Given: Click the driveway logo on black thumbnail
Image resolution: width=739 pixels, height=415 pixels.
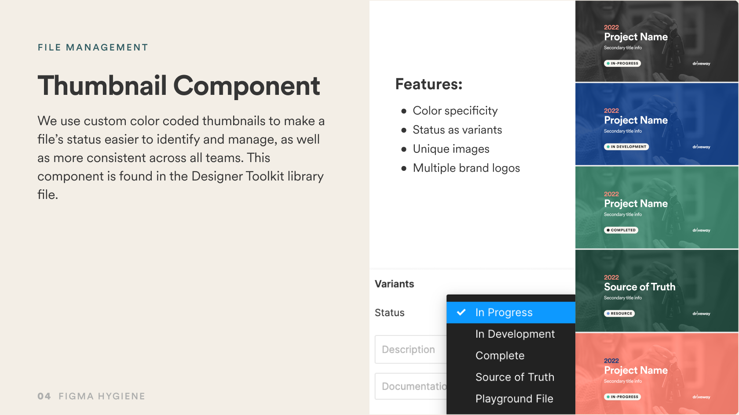Looking at the screenshot, I should coord(701,64).
